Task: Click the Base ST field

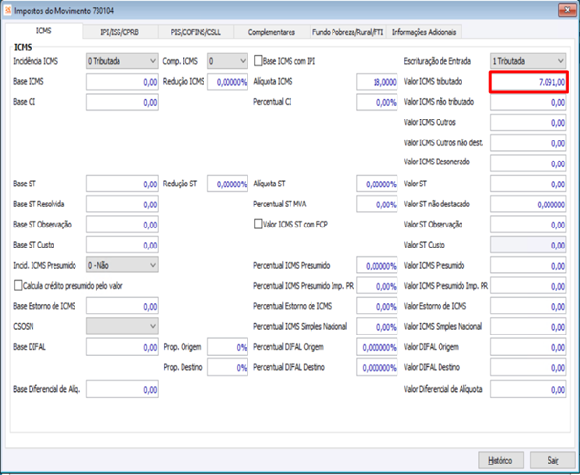Action: coord(122,184)
